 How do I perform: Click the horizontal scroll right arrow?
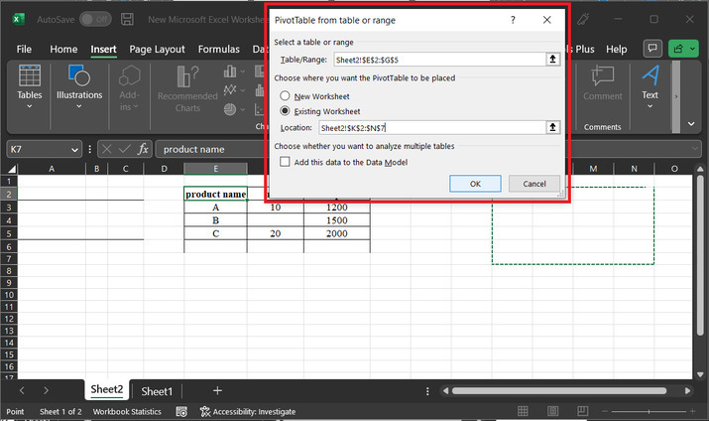pyautogui.click(x=687, y=390)
